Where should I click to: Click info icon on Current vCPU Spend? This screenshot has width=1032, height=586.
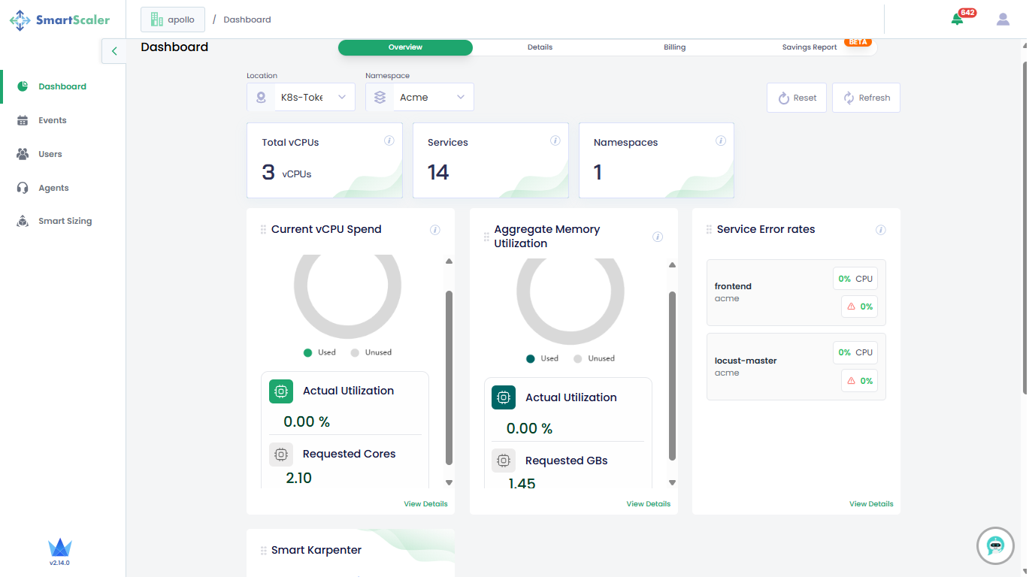click(434, 230)
